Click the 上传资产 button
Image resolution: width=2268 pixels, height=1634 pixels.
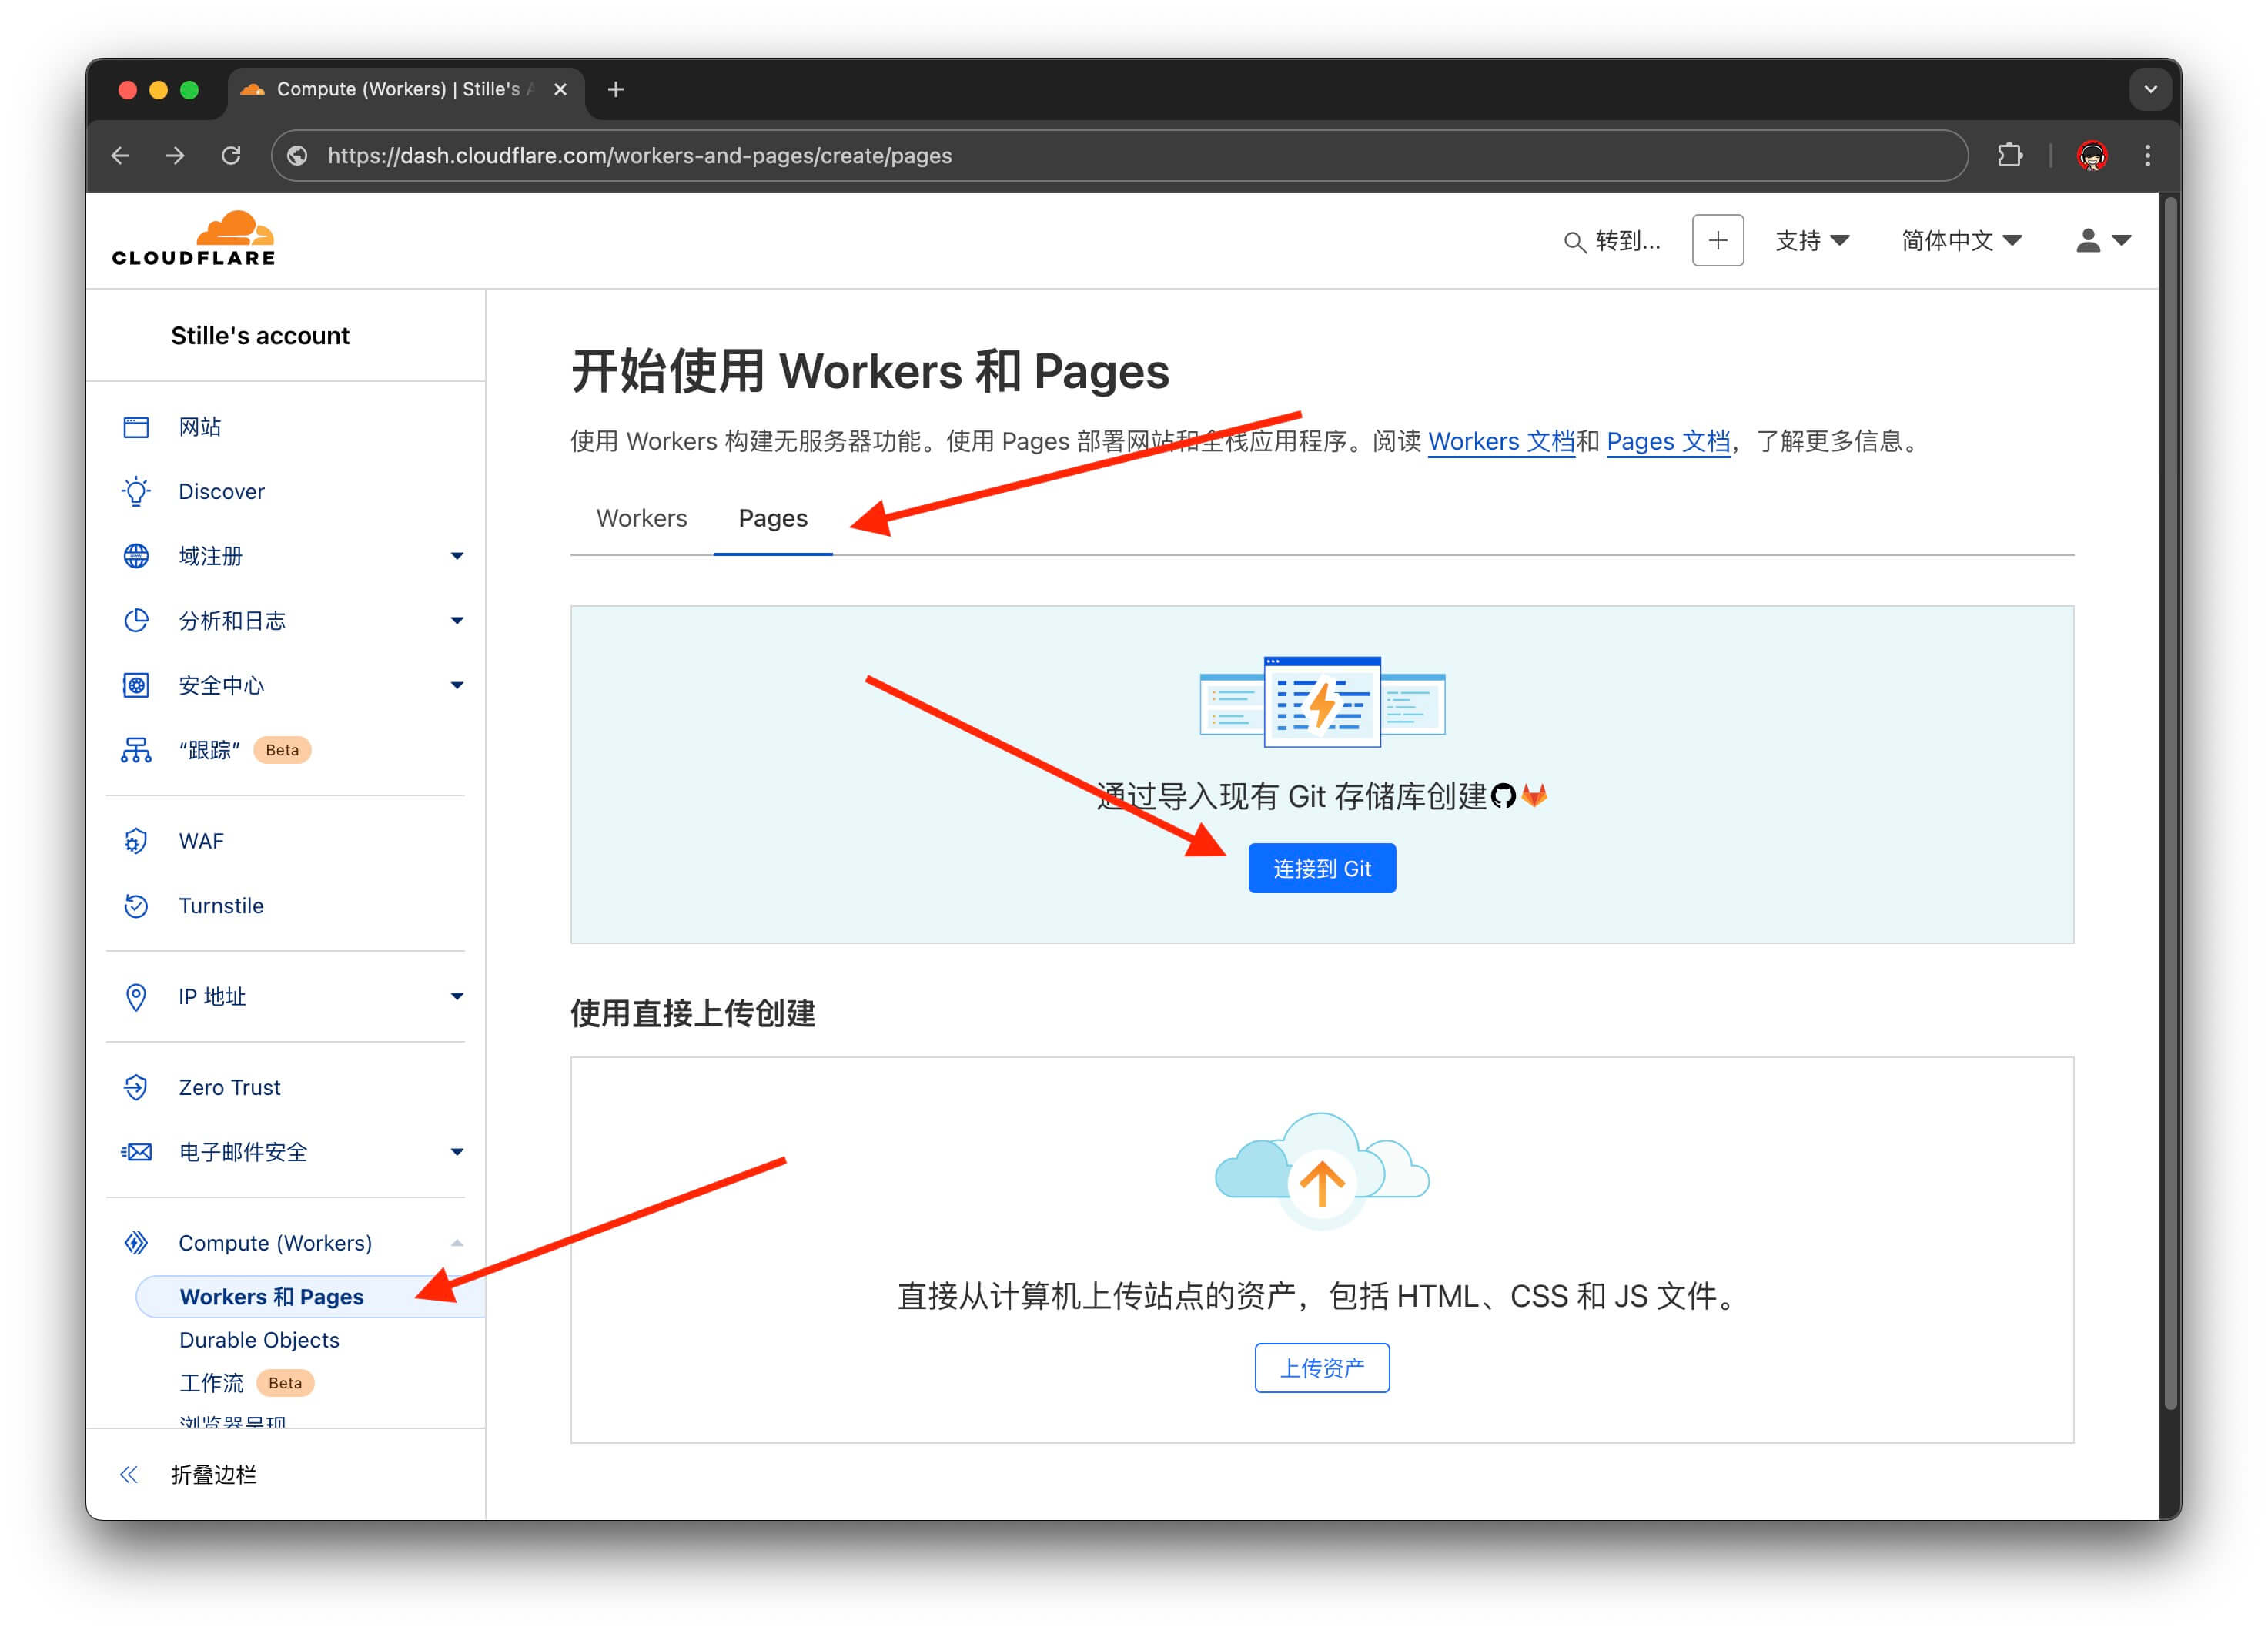(1322, 1368)
